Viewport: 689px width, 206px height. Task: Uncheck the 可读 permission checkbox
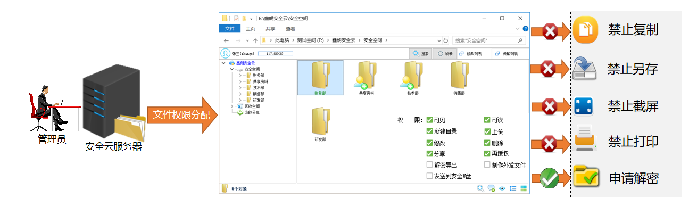coord(487,120)
